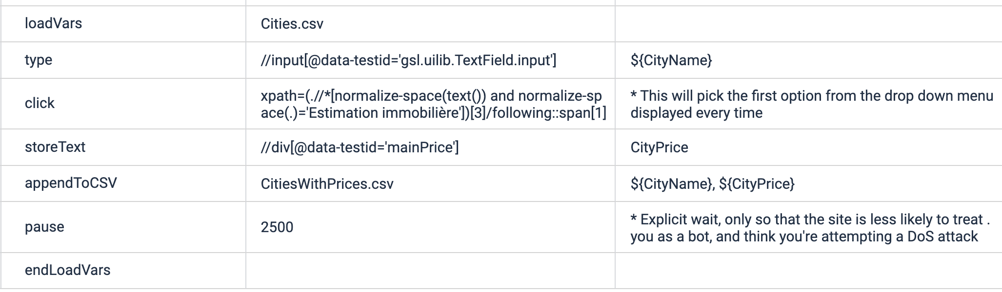The height and width of the screenshot is (292, 1002).
Task: Click the 'Estimation immobilière' xpath target cell
Action: [433, 104]
